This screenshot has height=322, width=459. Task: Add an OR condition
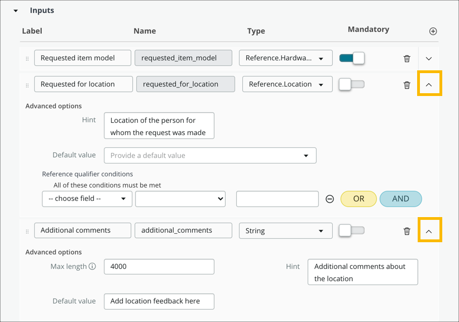358,199
